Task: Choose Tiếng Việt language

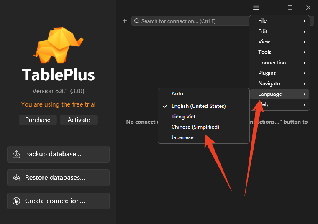Action: (x=204, y=117)
